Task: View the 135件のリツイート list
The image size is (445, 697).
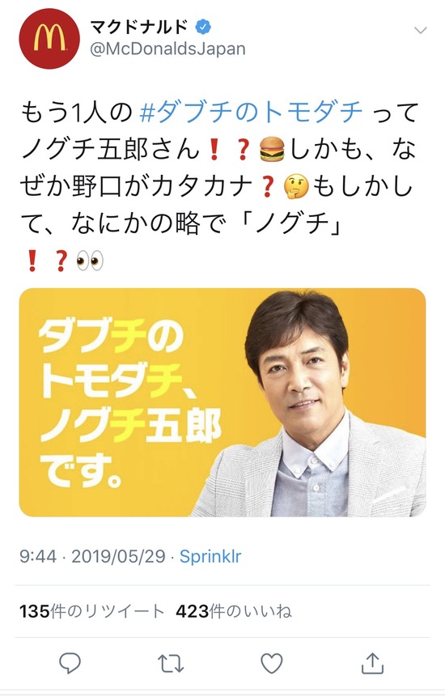Action: 92,612
